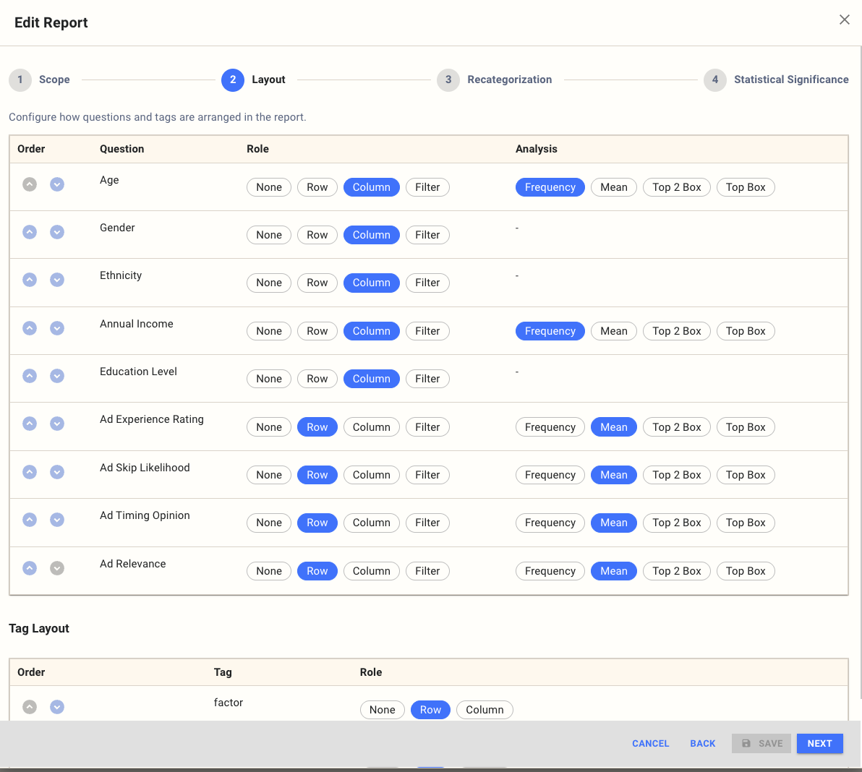This screenshot has width=862, height=772.
Task: Move the Age question down
Action: [x=57, y=184]
